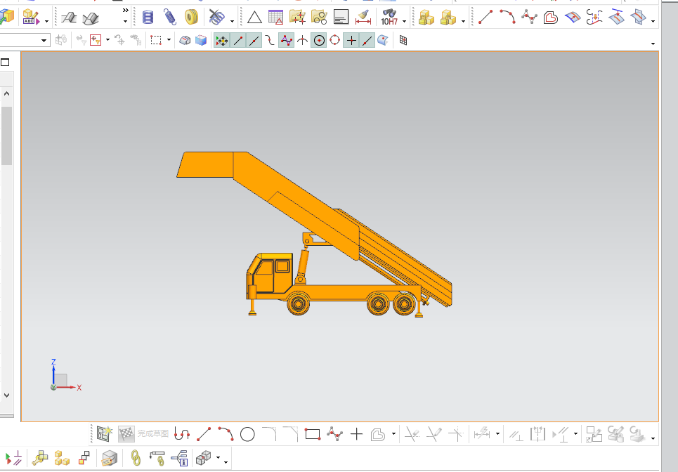Select the Rectangle sketch tool
Screen dimensions: 678x472
pos(313,434)
